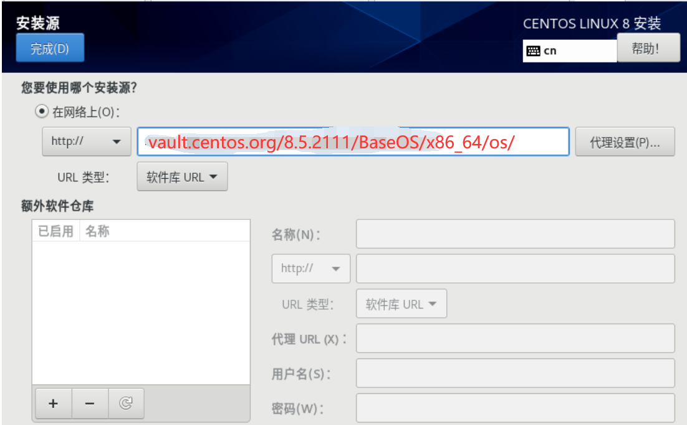Screen dimensions: 687x425
Task: Open the http:// protocol dropdown for install source
Action: (86, 141)
